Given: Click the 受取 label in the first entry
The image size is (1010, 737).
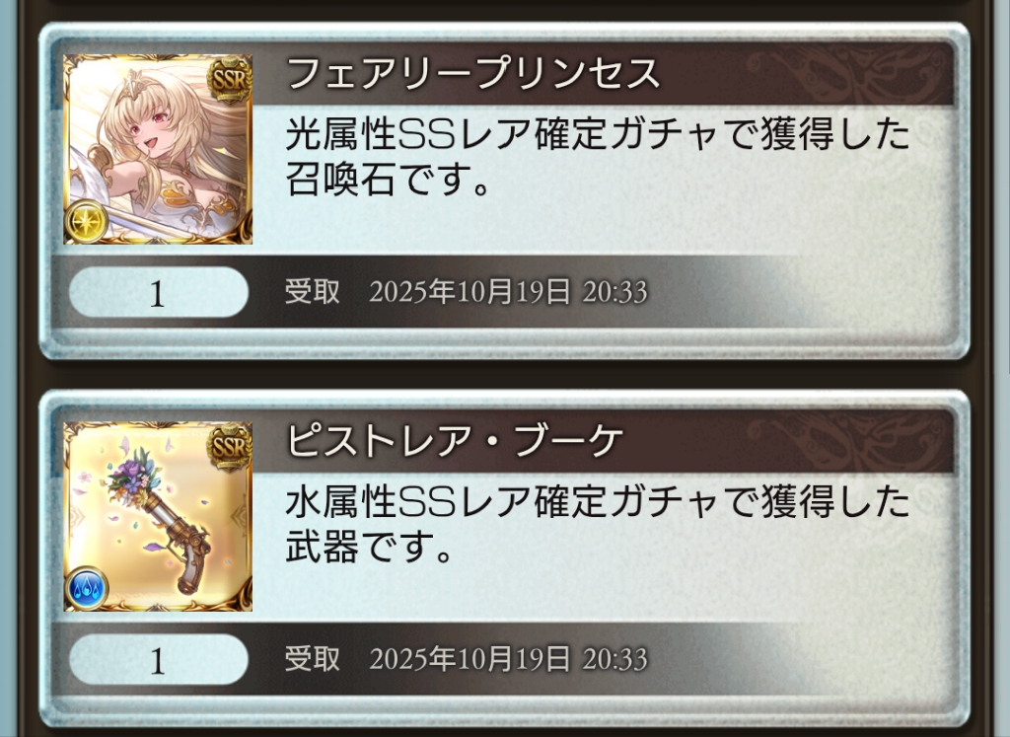Looking at the screenshot, I should click(x=313, y=292).
